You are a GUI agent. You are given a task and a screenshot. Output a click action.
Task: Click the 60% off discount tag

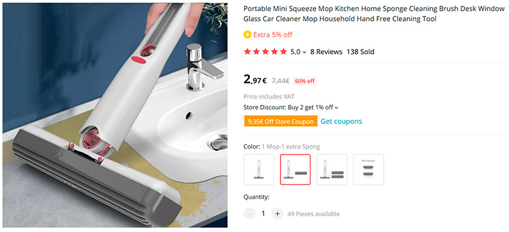(305, 81)
